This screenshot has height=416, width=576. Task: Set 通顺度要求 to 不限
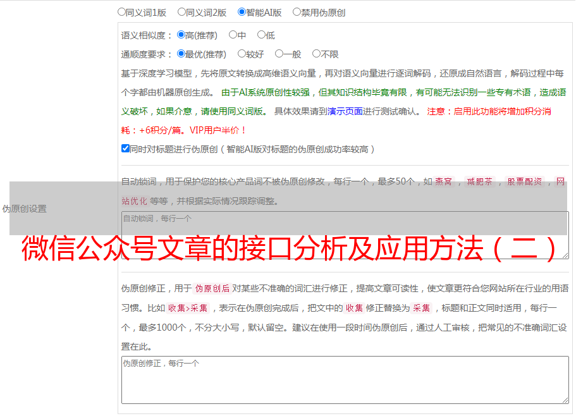coord(316,54)
